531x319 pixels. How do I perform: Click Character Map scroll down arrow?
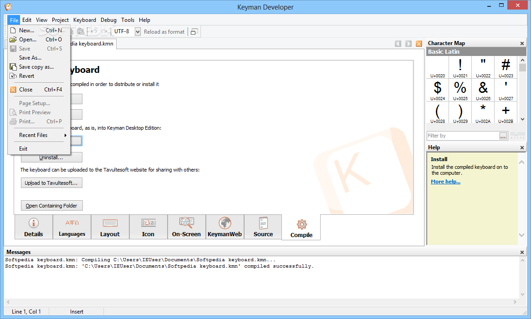522,119
